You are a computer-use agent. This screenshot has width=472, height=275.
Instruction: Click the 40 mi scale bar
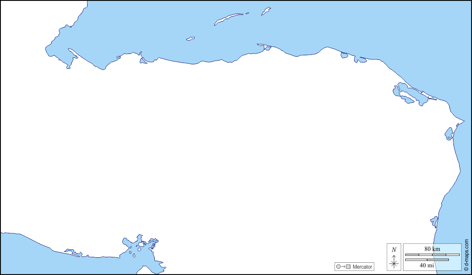tap(428, 260)
